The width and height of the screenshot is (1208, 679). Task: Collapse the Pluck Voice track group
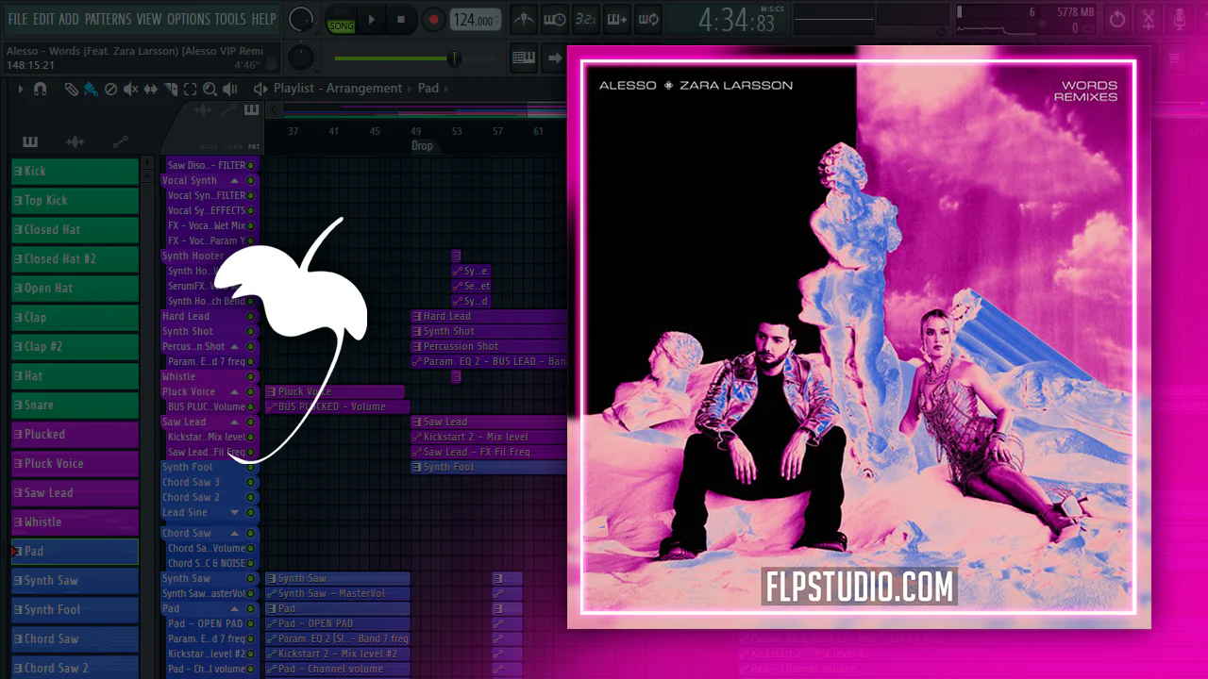tap(235, 392)
